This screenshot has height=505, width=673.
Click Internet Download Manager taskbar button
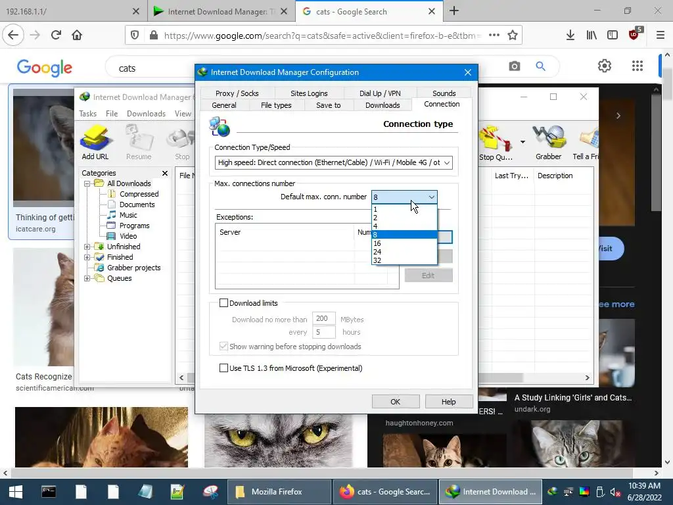pyautogui.click(x=490, y=492)
